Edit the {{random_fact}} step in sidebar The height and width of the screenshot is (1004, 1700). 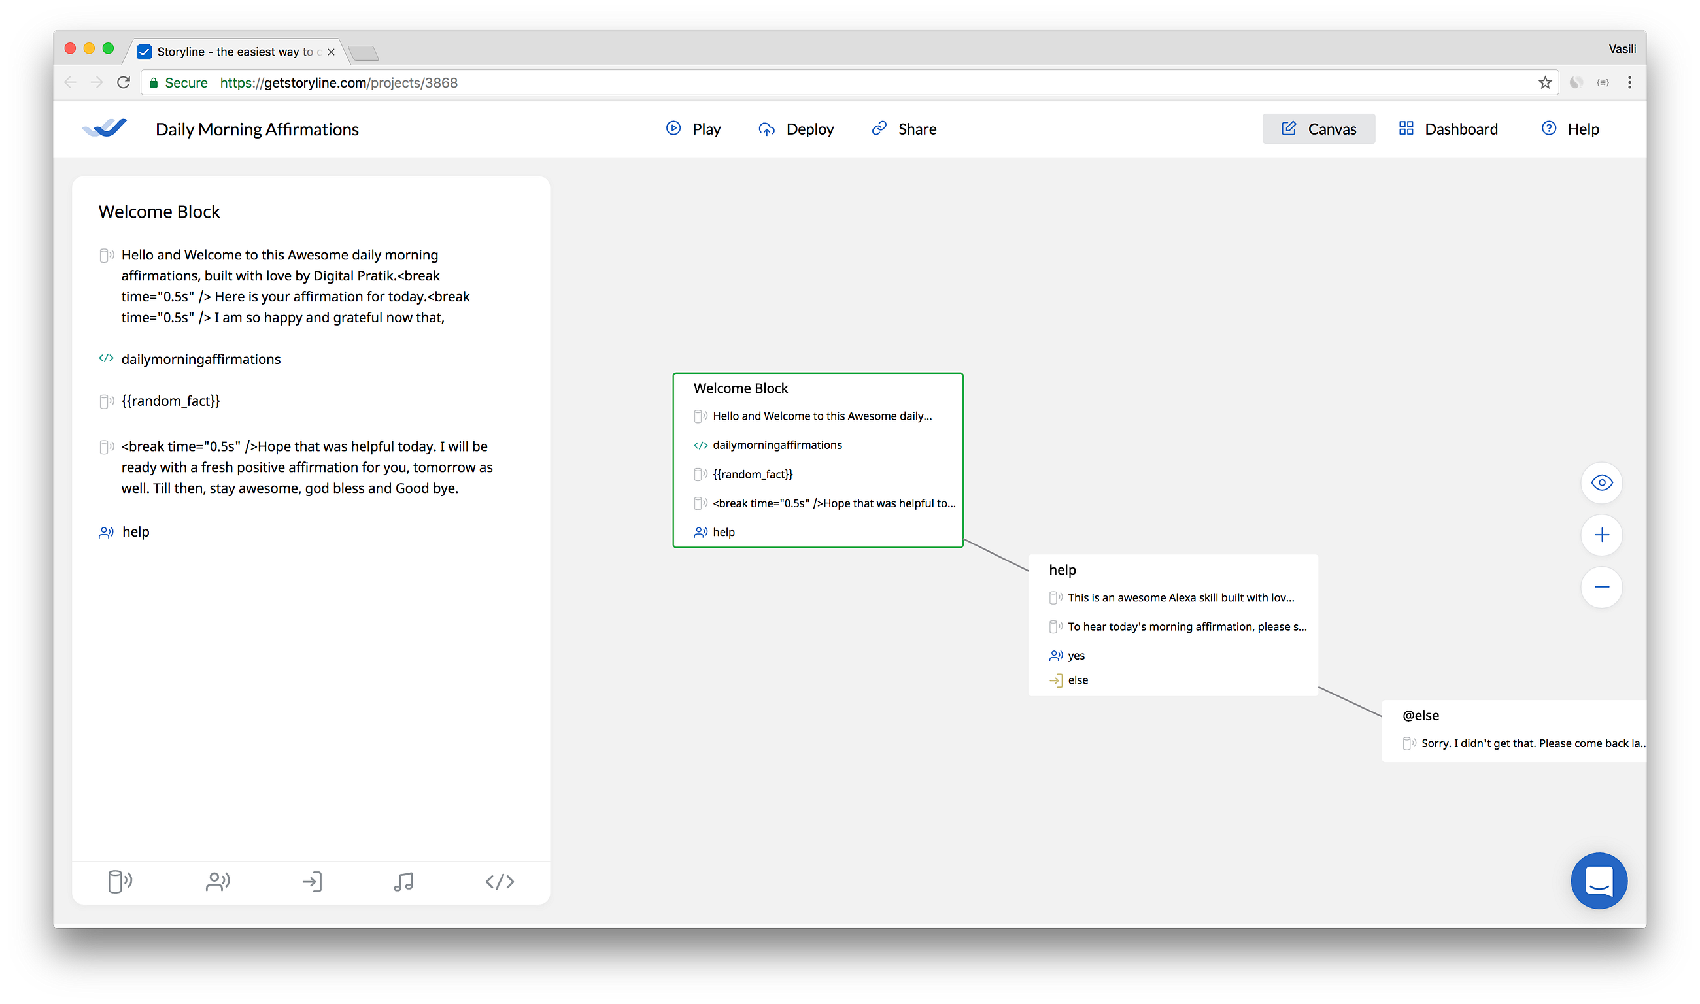(x=171, y=401)
